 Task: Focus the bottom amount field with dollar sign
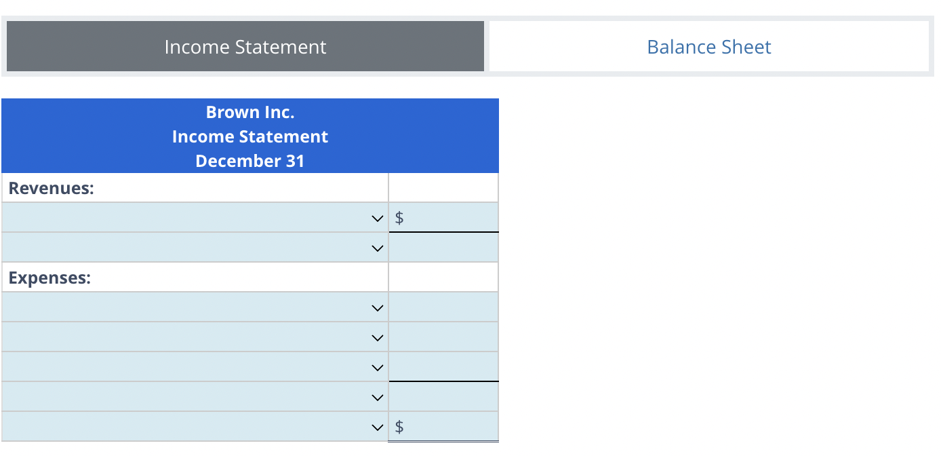449,427
